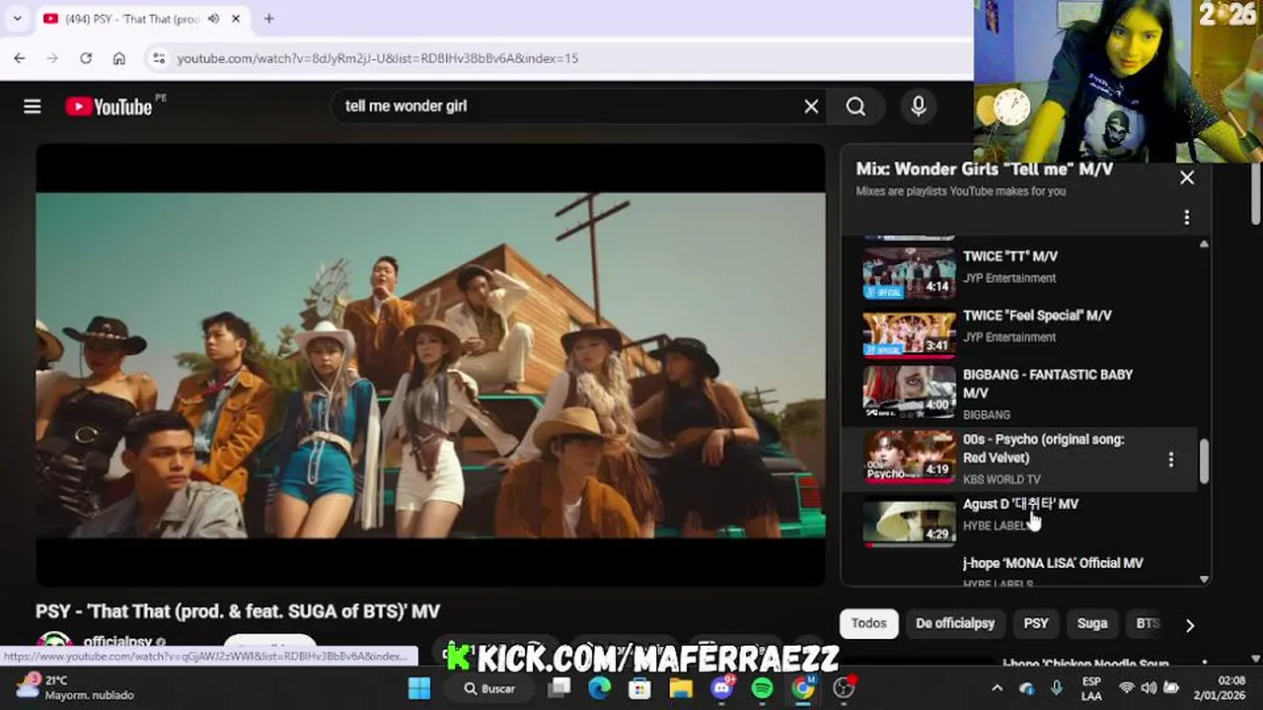The image size is (1263, 710).
Task: Click the magnifier search button
Action: click(855, 106)
